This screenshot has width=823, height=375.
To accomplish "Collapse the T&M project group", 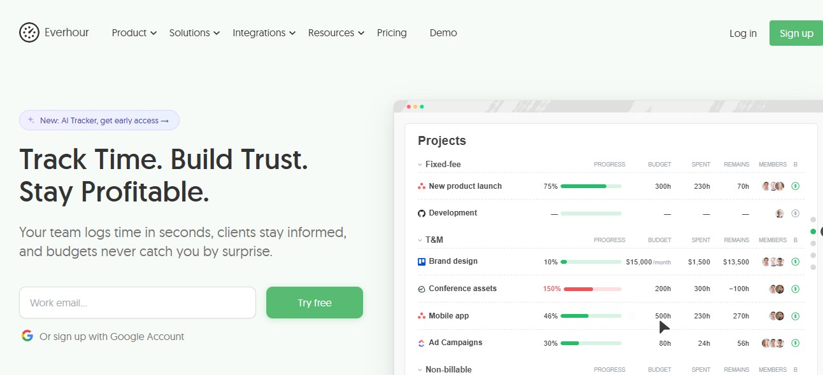I will click(x=420, y=240).
